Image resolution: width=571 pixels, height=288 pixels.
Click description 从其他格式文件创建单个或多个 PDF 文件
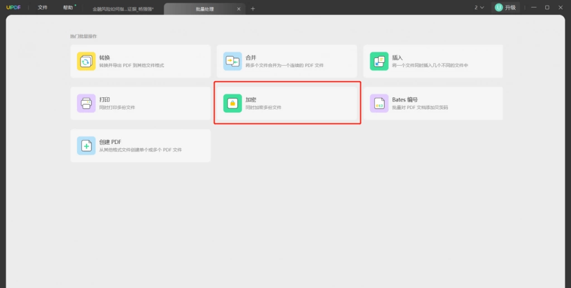[x=140, y=150]
